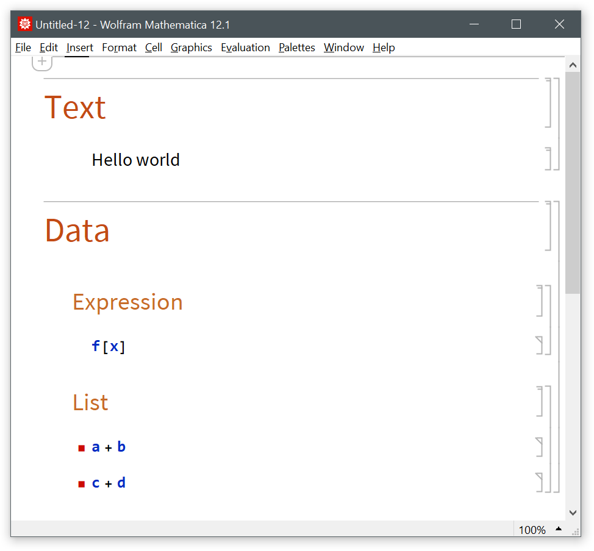Screen dimensions: 594x551
Task: Click the scroll down arrow button
Action: click(x=573, y=513)
